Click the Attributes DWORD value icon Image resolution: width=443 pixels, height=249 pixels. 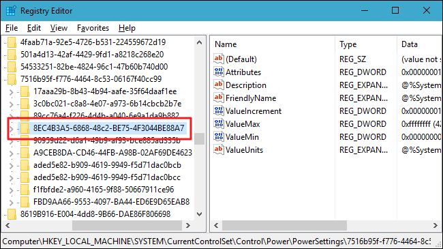219,72
